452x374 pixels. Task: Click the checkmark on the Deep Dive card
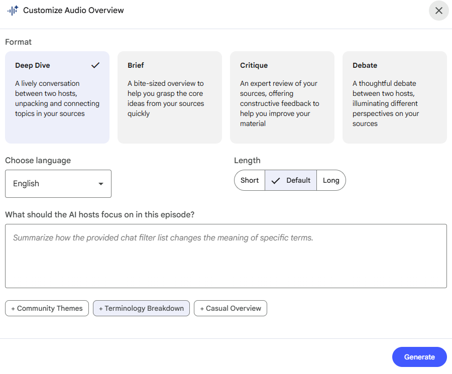pos(95,65)
